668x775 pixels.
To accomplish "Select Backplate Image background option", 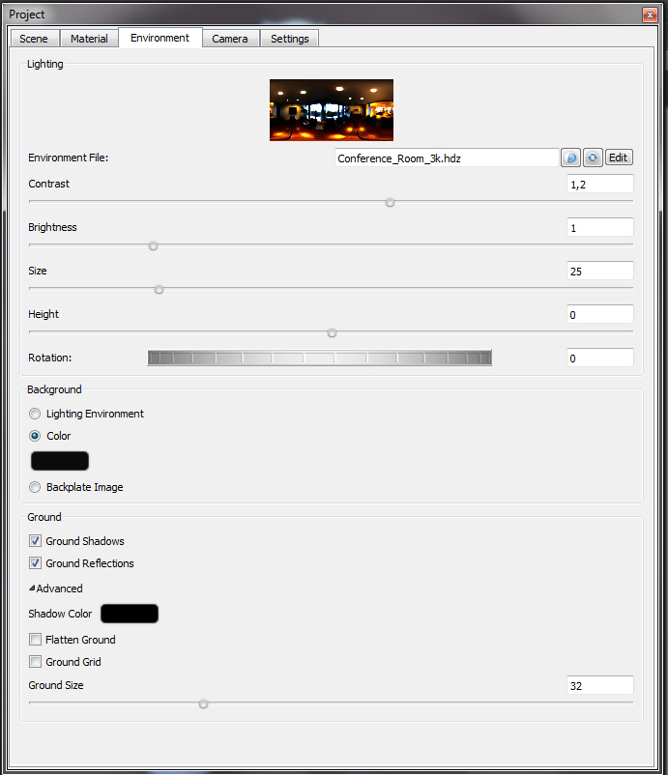I will coord(35,487).
